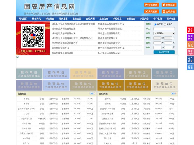The image size is (194, 145).
Task: Open 孔雀大卫城竹园18号 rental listing
Action: coord(108,128)
